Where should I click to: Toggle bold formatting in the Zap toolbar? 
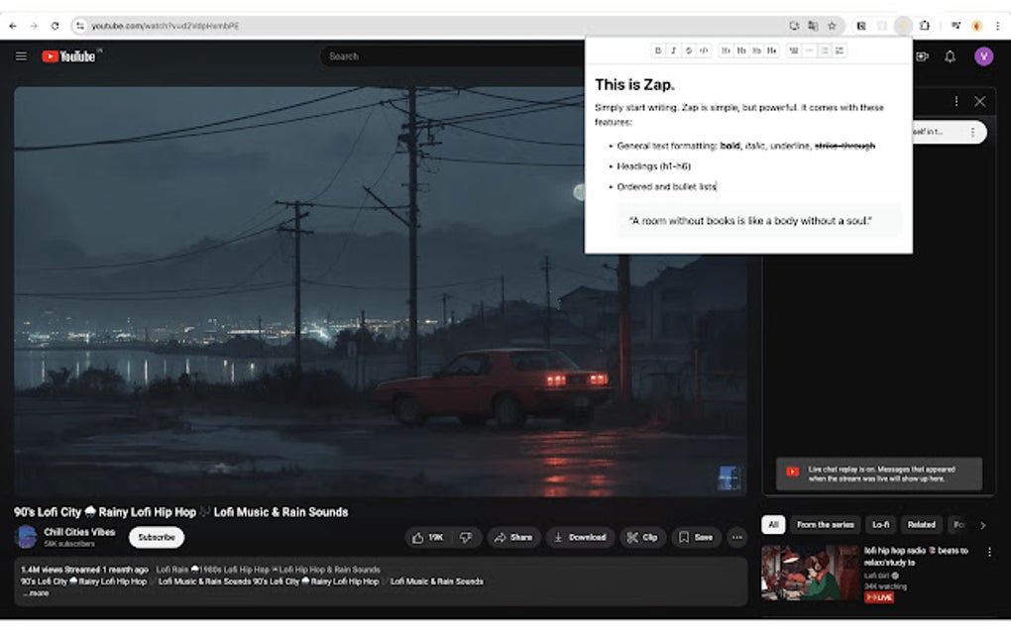point(657,51)
